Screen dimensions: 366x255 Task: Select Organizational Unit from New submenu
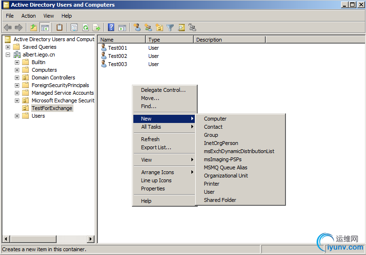click(x=225, y=176)
